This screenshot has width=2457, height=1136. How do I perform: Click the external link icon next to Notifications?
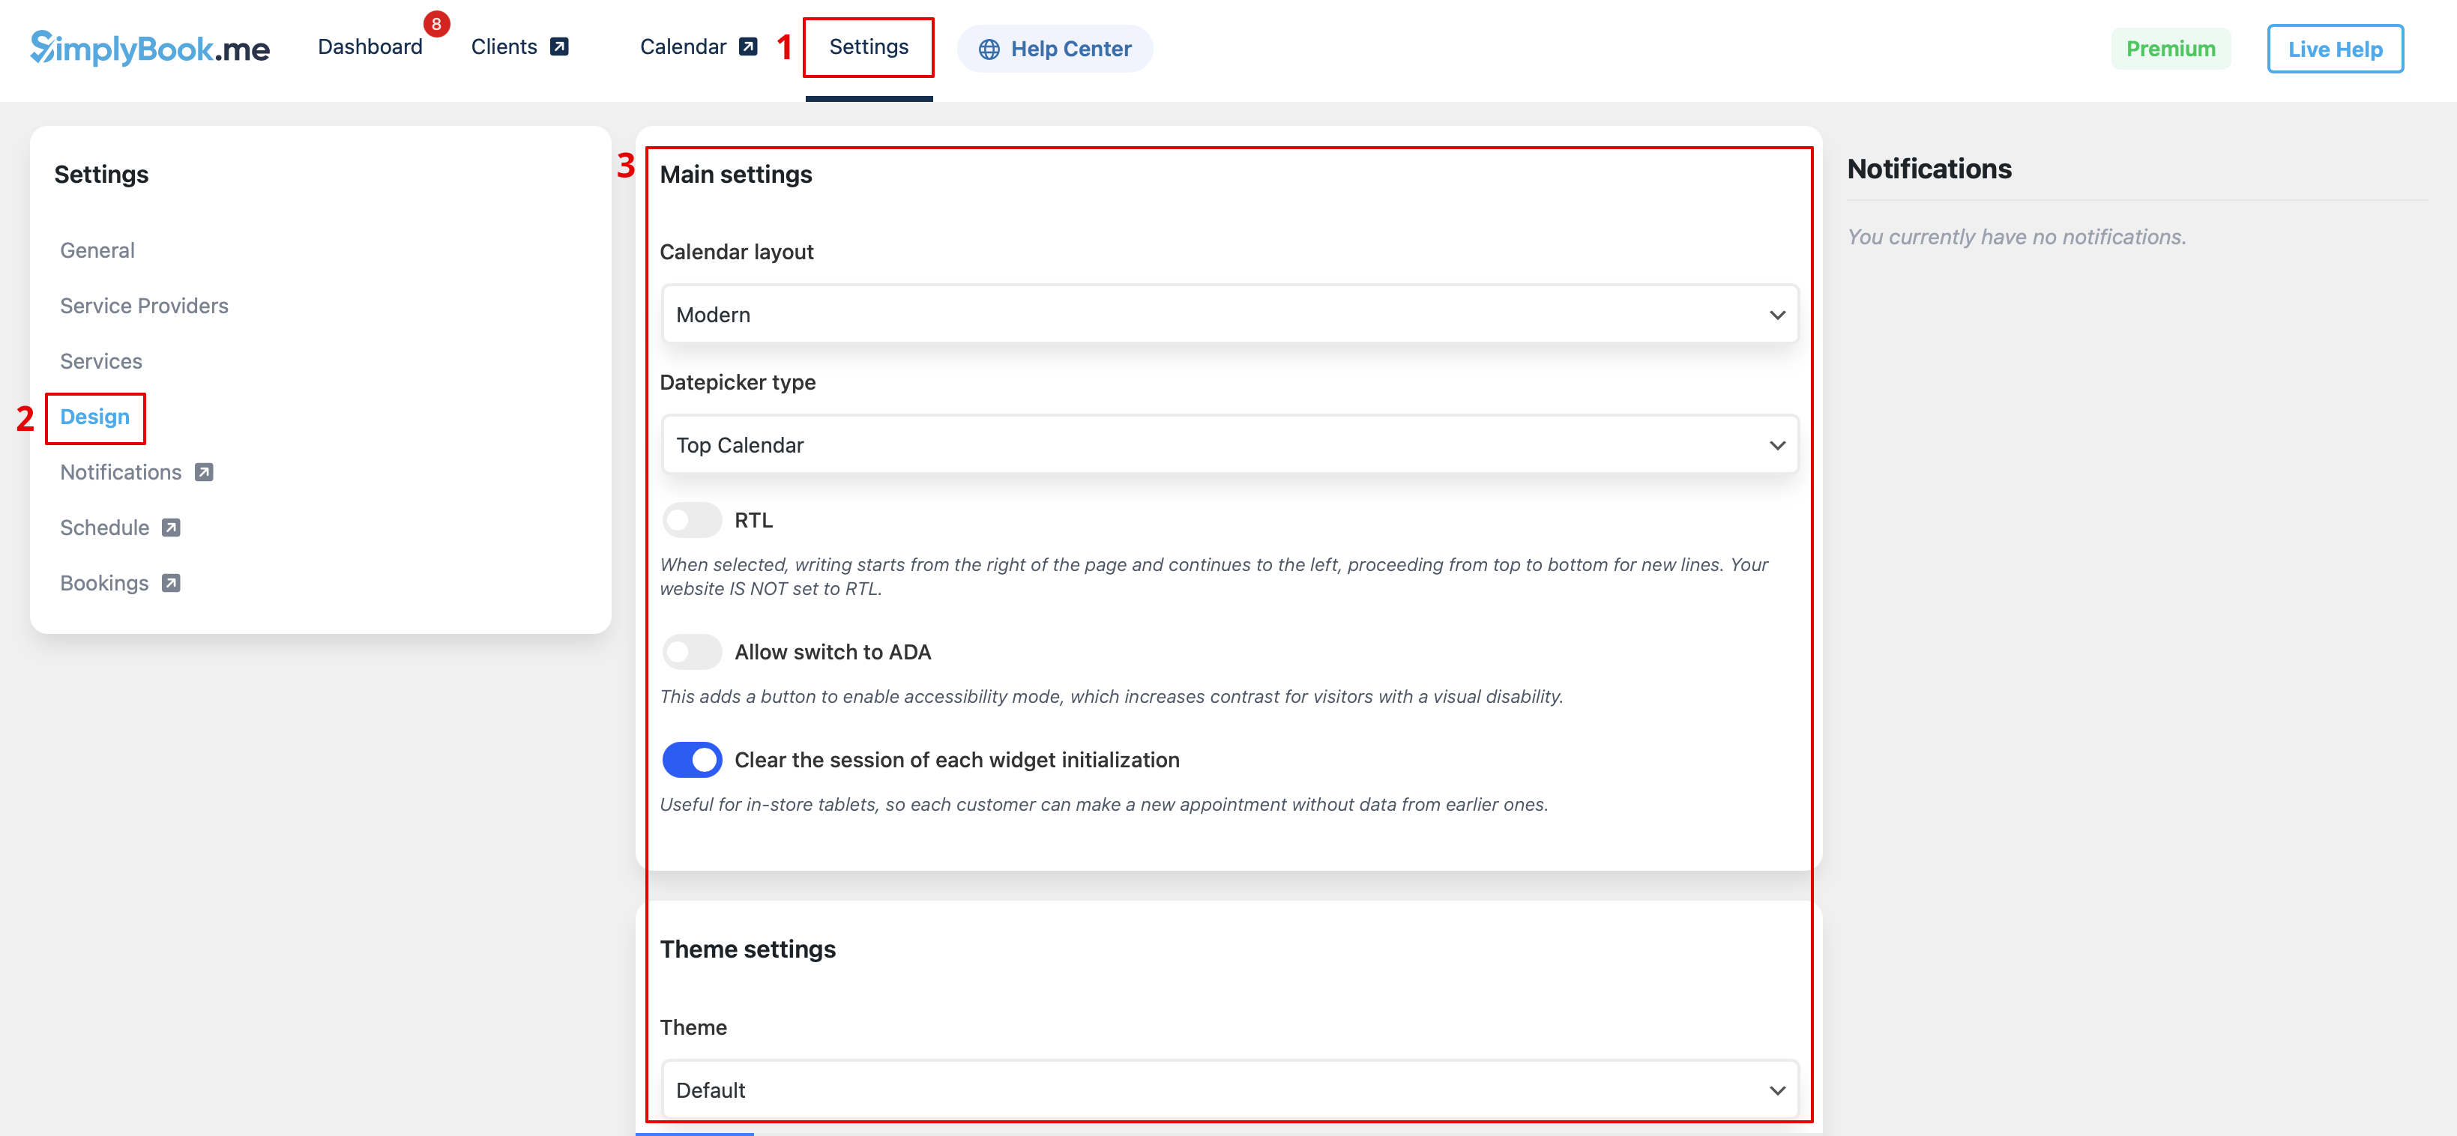(x=204, y=472)
